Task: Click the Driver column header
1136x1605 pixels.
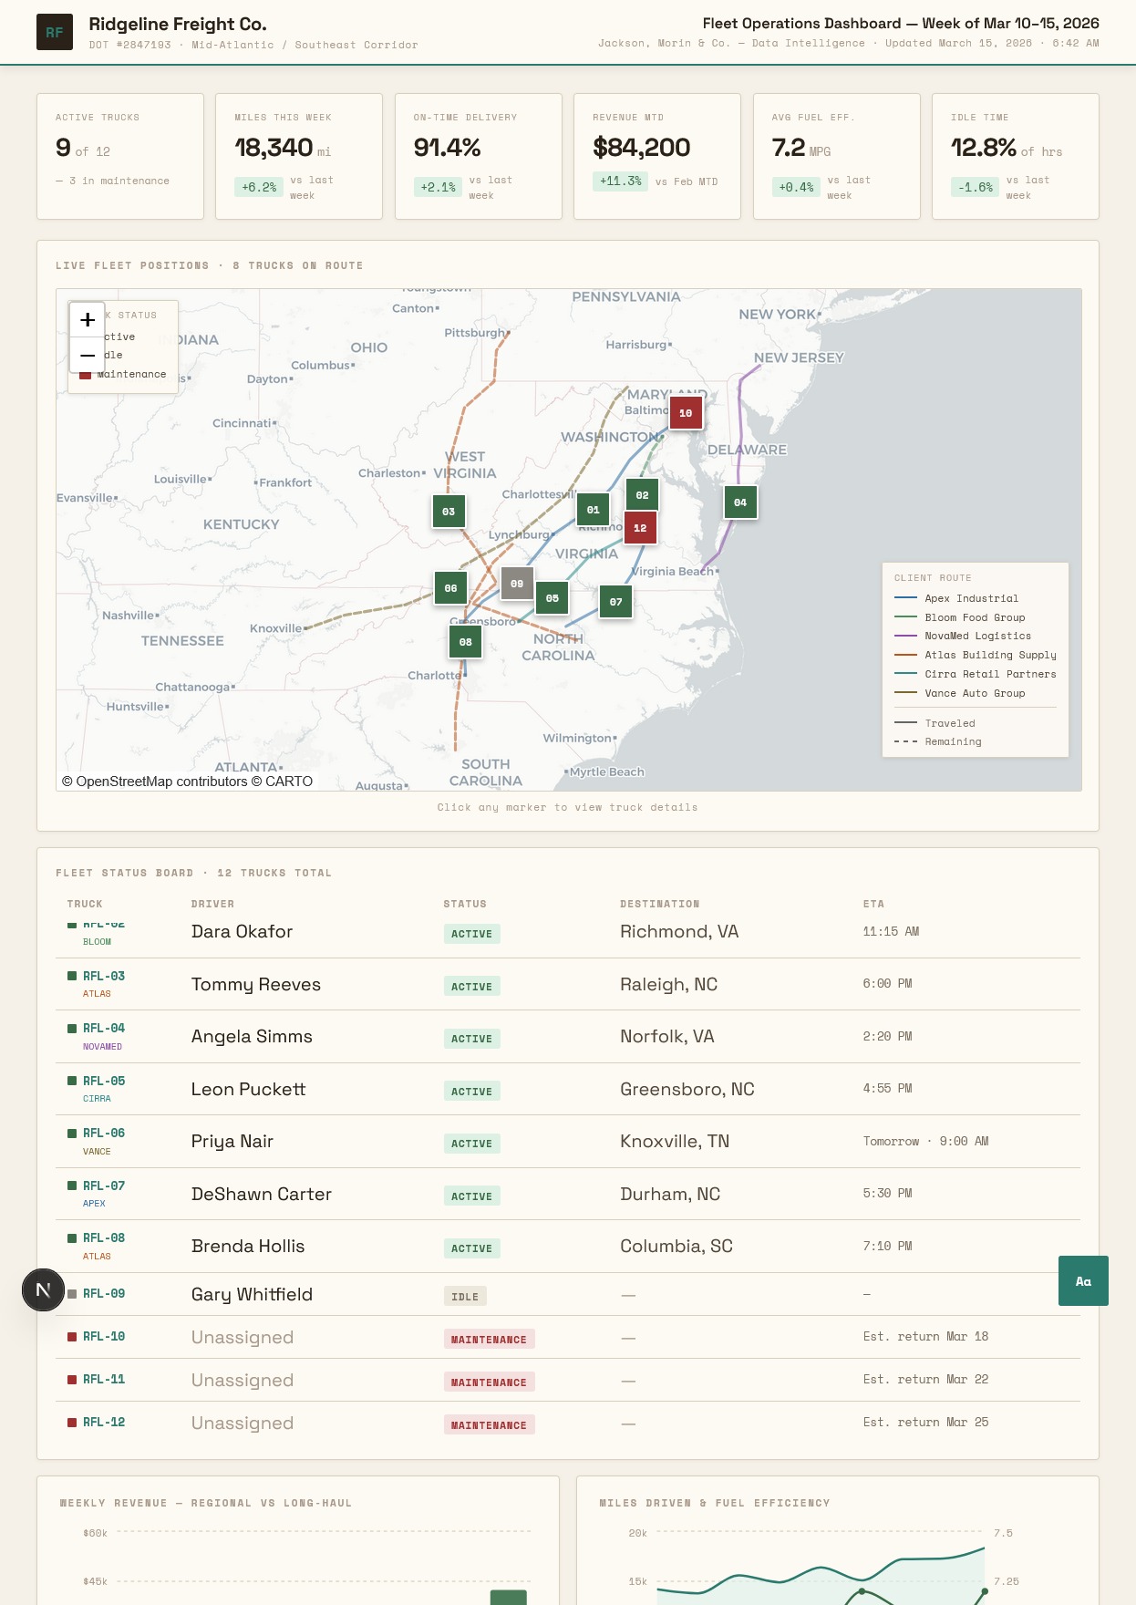Action: point(212,904)
